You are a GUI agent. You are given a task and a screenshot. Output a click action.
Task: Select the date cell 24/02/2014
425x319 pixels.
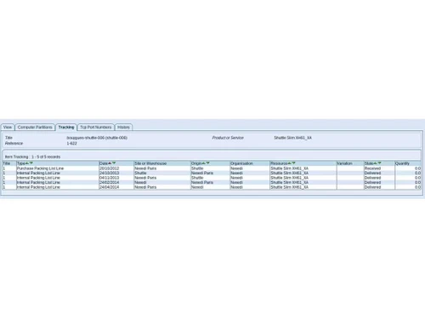pos(109,182)
